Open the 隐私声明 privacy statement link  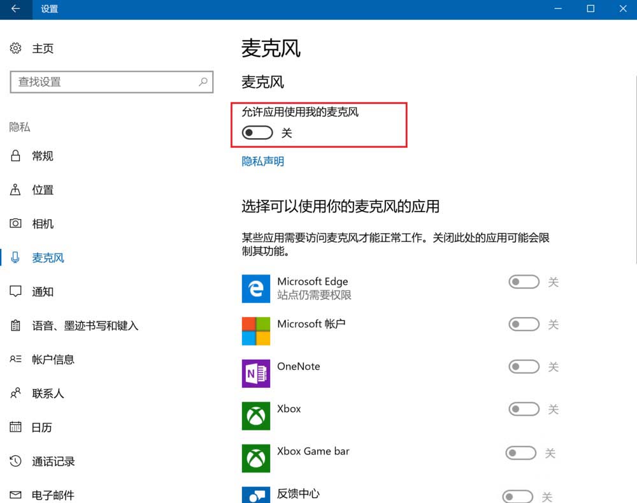pyautogui.click(x=262, y=161)
